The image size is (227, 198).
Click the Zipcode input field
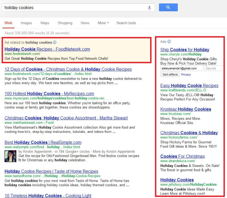point(214,69)
